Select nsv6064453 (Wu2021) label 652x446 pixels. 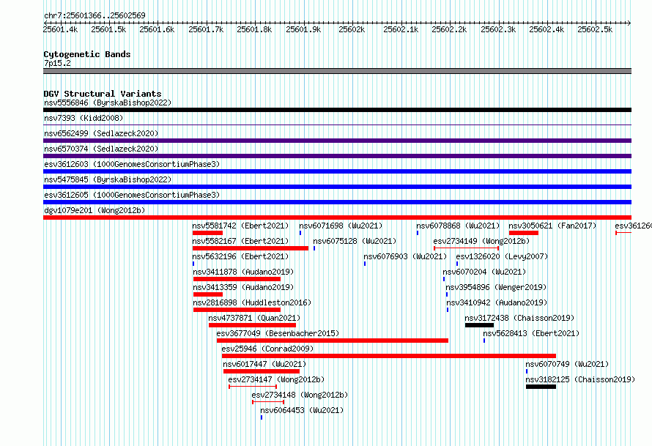(x=302, y=410)
